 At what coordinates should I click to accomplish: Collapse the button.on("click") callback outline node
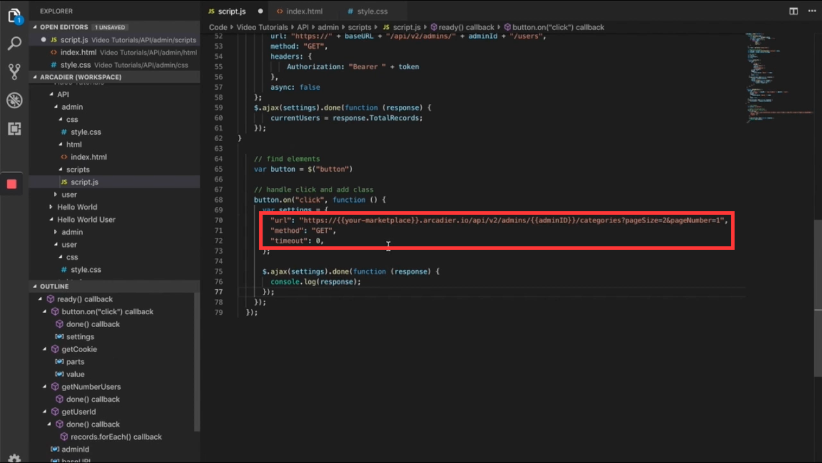coord(45,312)
